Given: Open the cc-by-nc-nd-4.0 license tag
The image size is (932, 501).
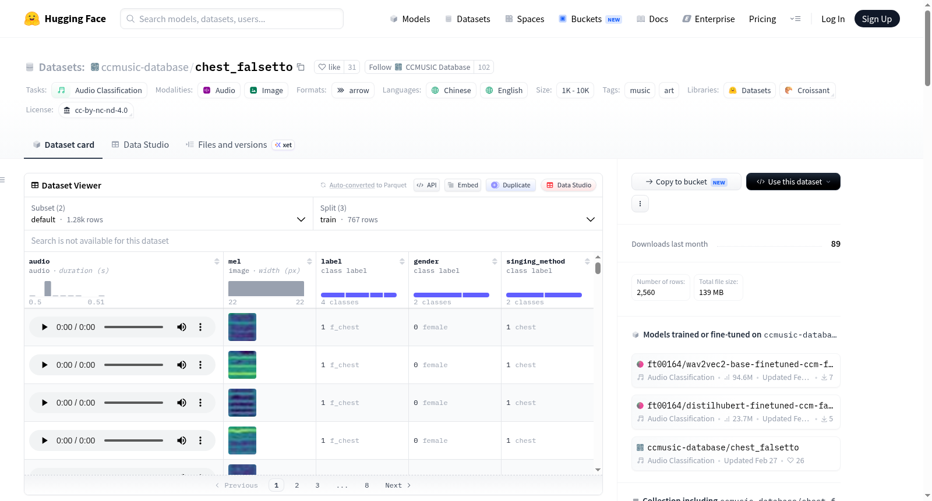Looking at the screenshot, I should 96,110.
